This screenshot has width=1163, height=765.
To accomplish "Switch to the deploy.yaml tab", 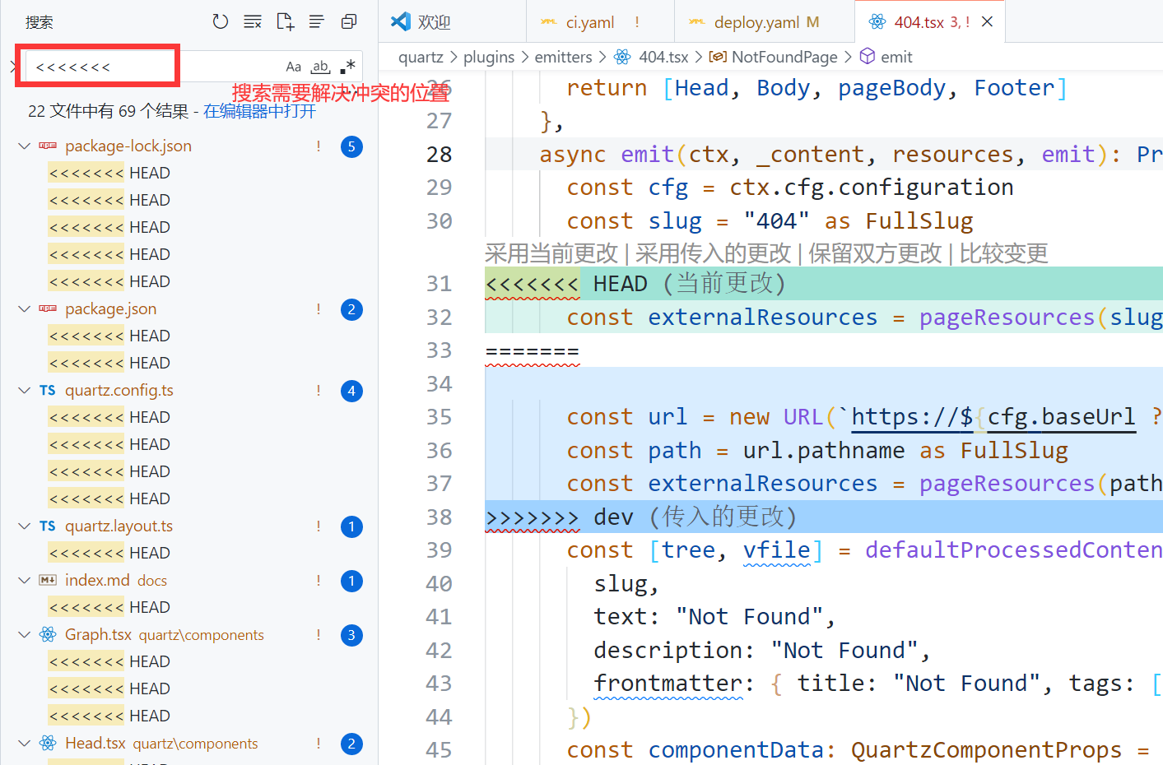I will (756, 22).
